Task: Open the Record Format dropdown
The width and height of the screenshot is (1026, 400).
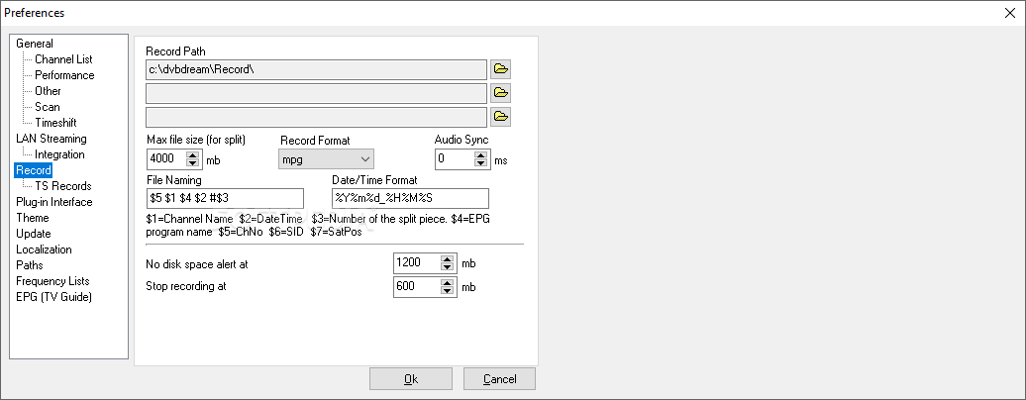Action: [326, 159]
